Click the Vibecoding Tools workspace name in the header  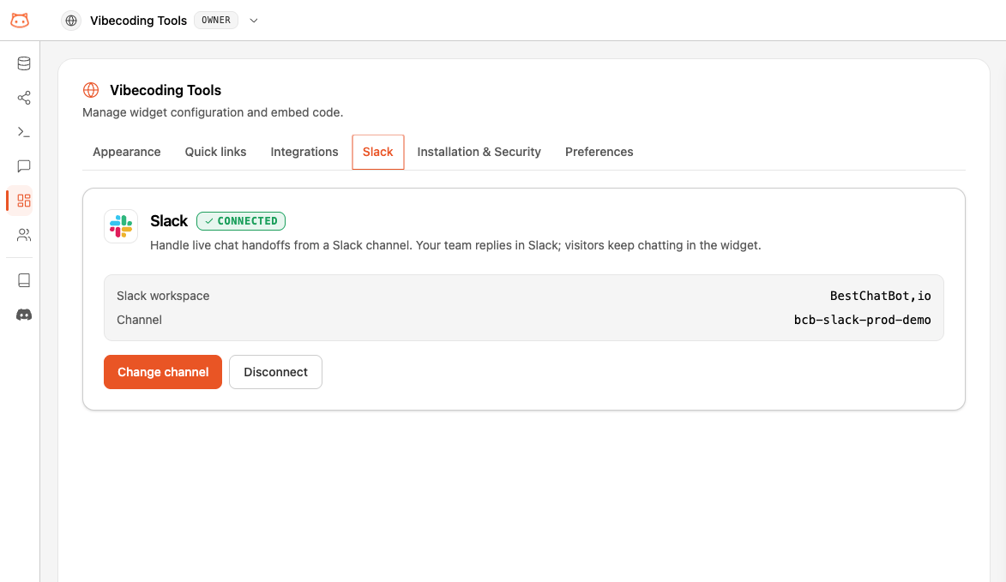coord(139,21)
